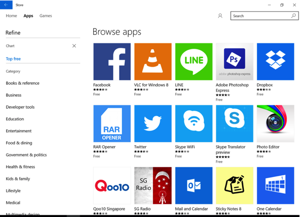Click the LINE app name text
Image resolution: width=300 pixels, height=217 pixels.
pos(179,85)
